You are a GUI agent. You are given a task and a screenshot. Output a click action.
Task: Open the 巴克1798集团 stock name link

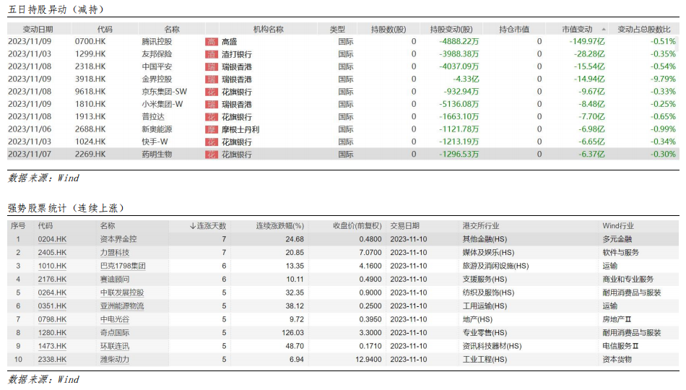123,266
